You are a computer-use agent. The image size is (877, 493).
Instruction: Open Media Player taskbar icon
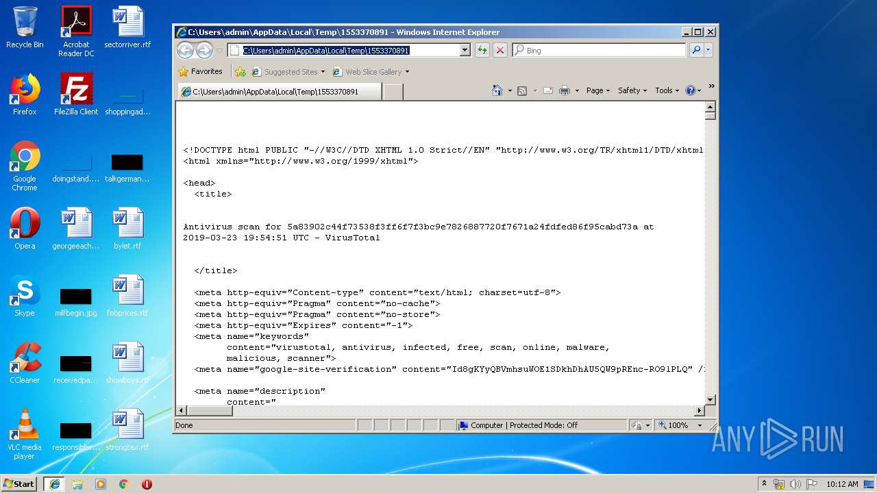(101, 483)
